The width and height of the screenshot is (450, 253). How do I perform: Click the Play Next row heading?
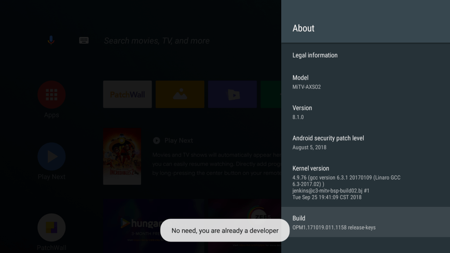click(x=178, y=141)
